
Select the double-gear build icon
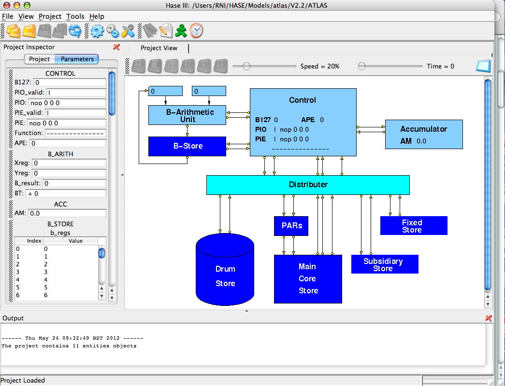pos(114,31)
